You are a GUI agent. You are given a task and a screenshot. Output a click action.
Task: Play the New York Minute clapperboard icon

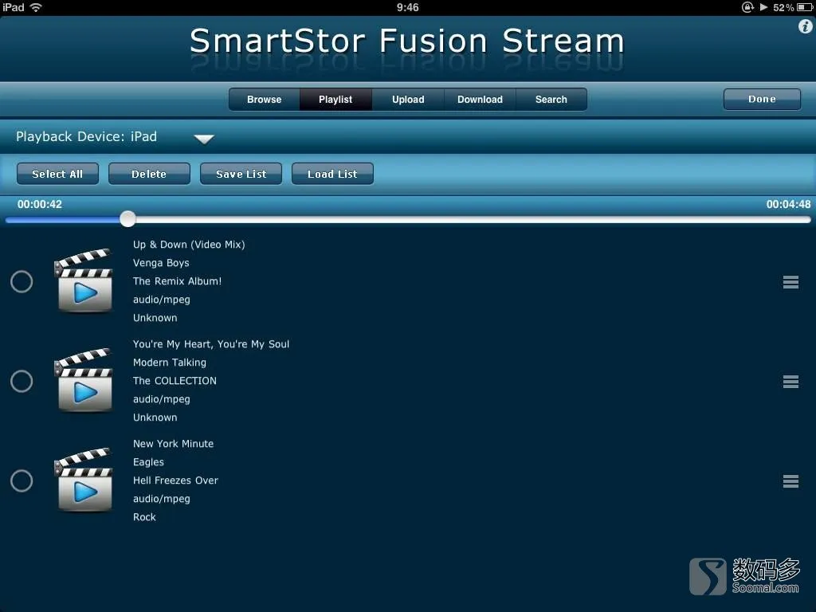[83, 481]
